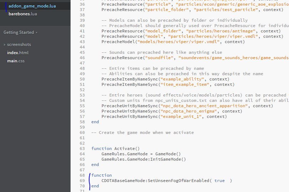Click line number 58 in the gutter
This screenshot has width=289, height=192.
pyautogui.click(x=82, y=122)
